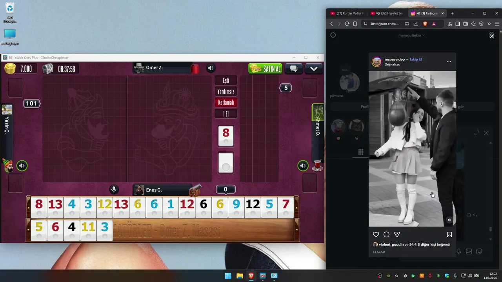This screenshot has height=282, width=502.
Task: Click the blank draw pile tile
Action: [x=226, y=163]
